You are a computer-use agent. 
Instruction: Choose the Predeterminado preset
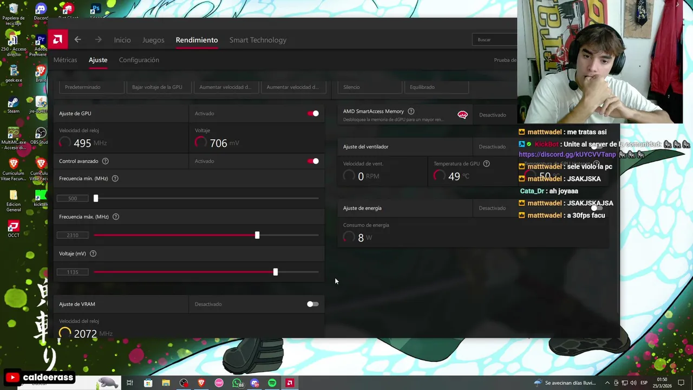(x=91, y=87)
